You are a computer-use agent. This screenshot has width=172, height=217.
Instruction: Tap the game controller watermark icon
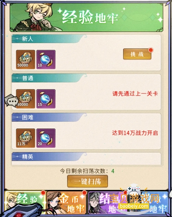point(133,189)
